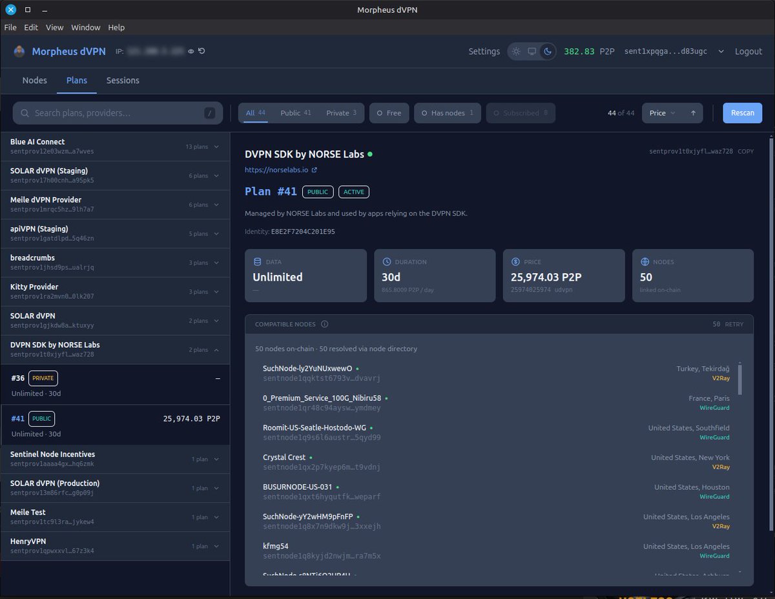The height and width of the screenshot is (599, 775).
Task: Expand Meile Test provider
Action: (x=115, y=517)
